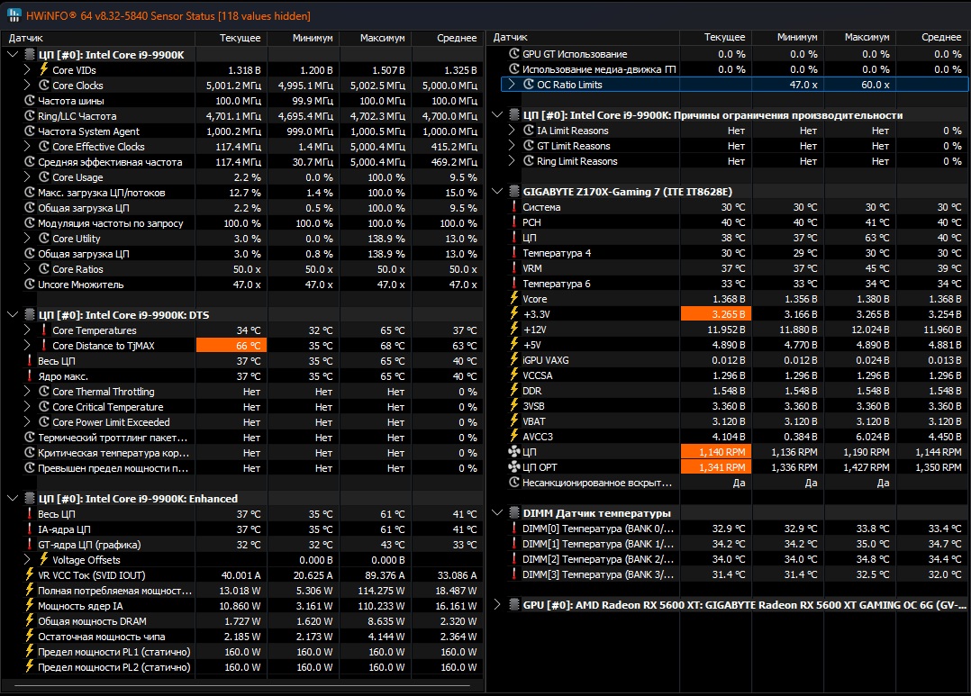This screenshot has width=971, height=696.
Task: Select the Core Power Limit Exceeded row
Action: coord(243,422)
